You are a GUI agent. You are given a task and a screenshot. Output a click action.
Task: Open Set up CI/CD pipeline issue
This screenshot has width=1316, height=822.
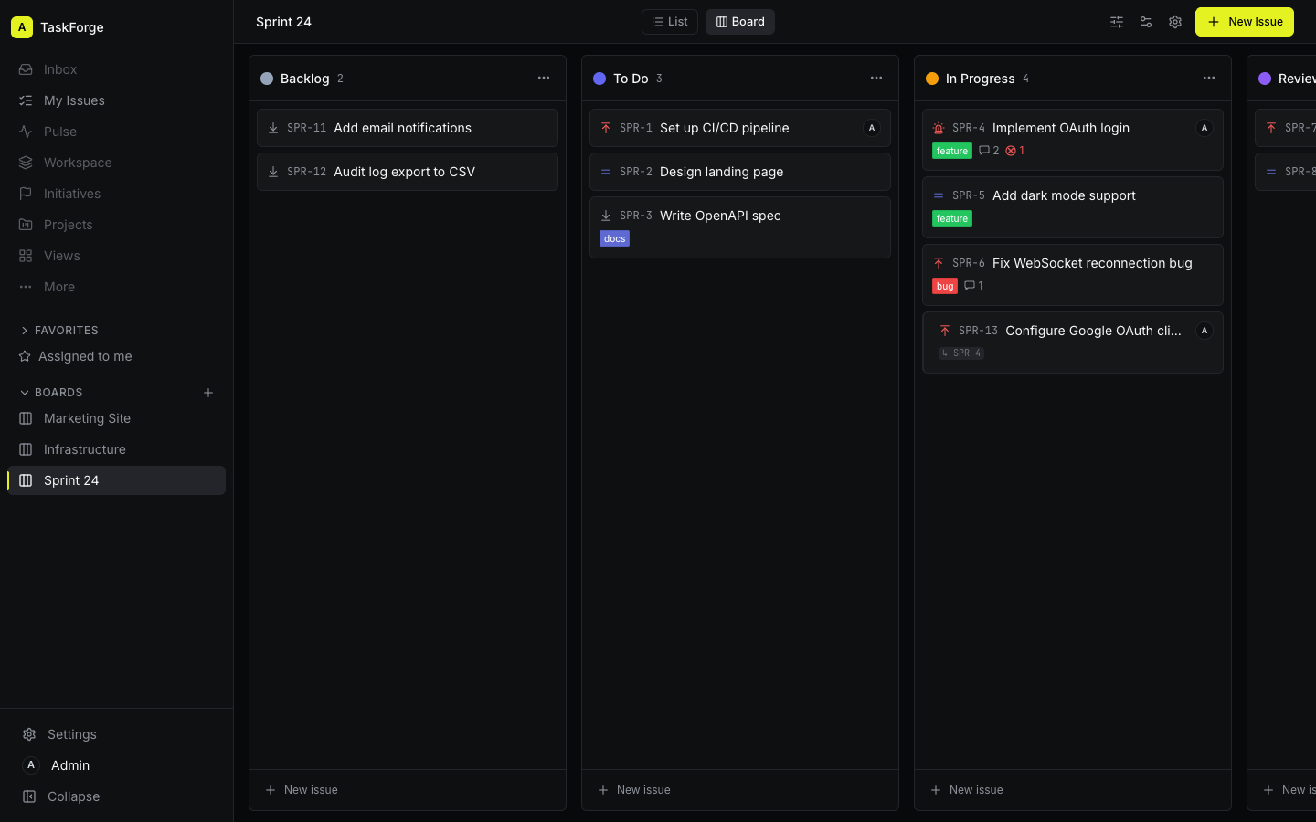740,128
